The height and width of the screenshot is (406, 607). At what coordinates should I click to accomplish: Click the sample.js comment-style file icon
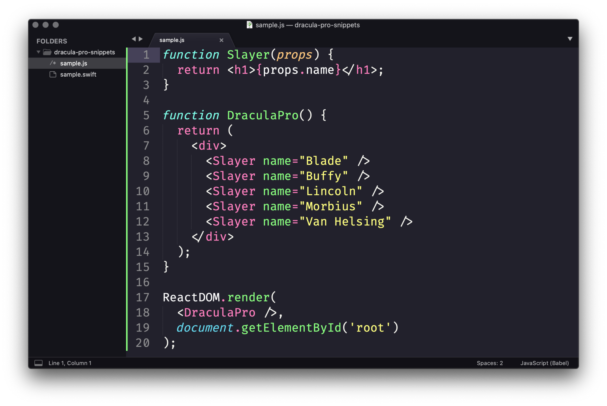53,63
